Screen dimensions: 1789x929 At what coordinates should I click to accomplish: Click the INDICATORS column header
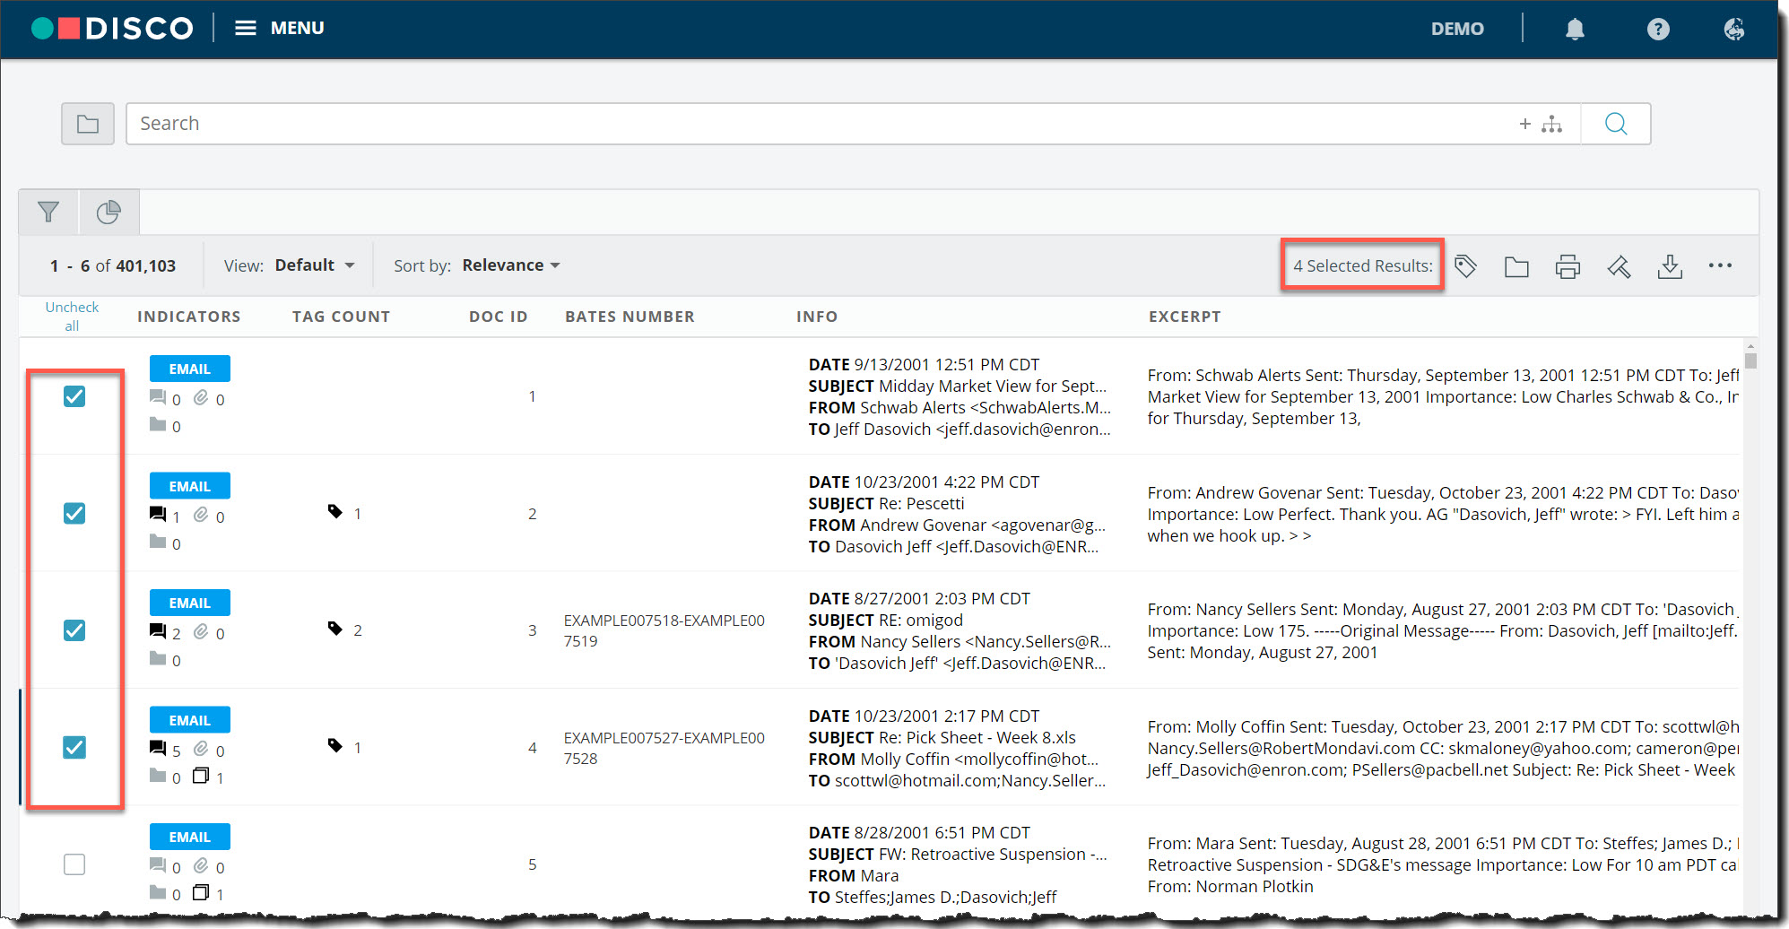coord(189,317)
